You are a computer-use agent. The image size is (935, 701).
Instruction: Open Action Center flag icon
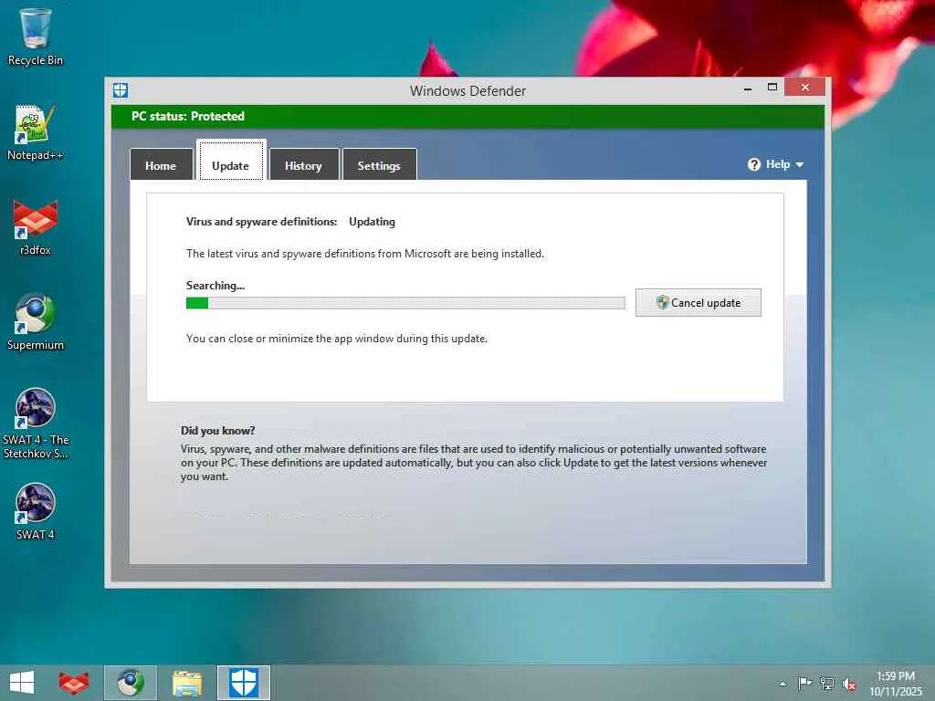pos(804,683)
